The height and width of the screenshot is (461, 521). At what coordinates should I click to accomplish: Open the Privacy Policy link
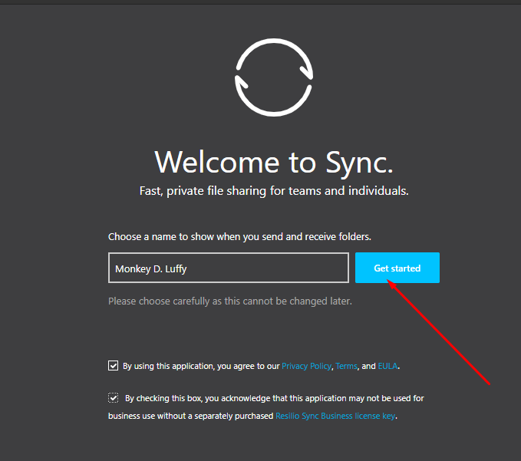click(x=306, y=366)
